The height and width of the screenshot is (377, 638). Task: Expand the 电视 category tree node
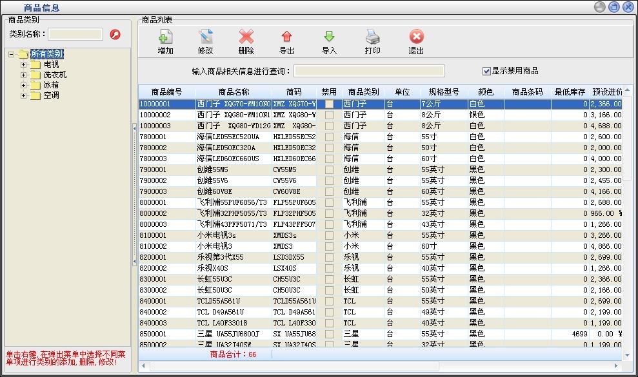click(24, 64)
